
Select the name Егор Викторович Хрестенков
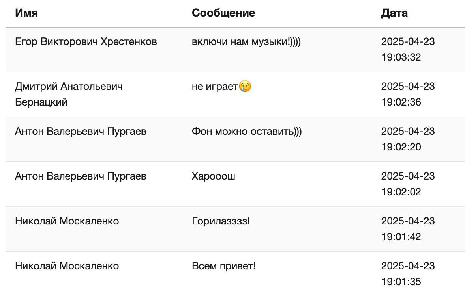tap(86, 41)
